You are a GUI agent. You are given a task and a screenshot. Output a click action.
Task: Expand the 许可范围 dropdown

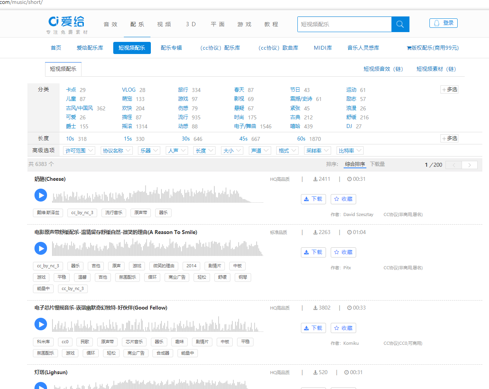coord(79,151)
